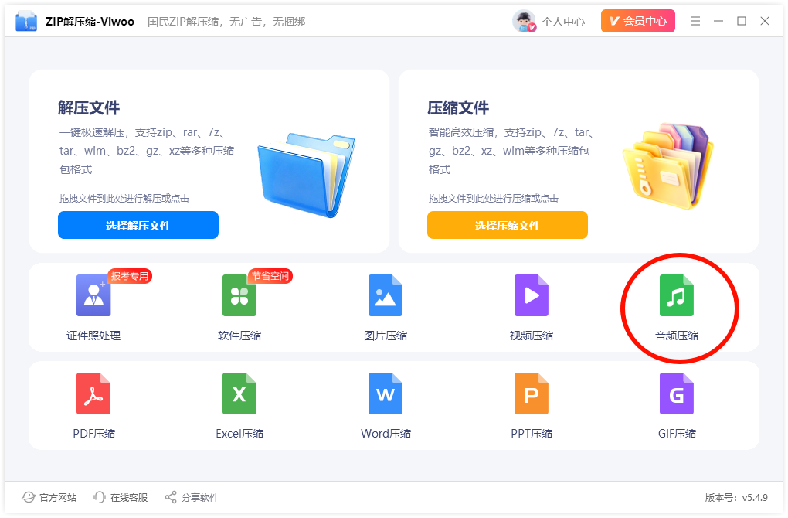Viewport: 788px width, 518px height.
Task: Open the hamburger menu in title bar
Action: 695,21
